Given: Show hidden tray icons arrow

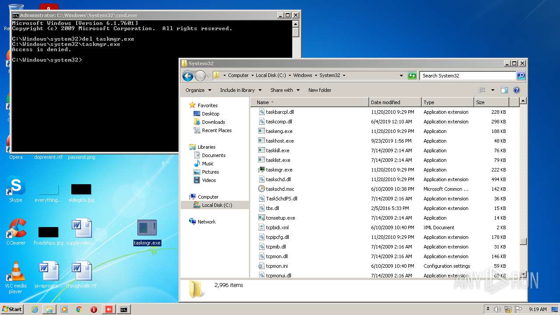Looking at the screenshot, I should [x=488, y=309].
